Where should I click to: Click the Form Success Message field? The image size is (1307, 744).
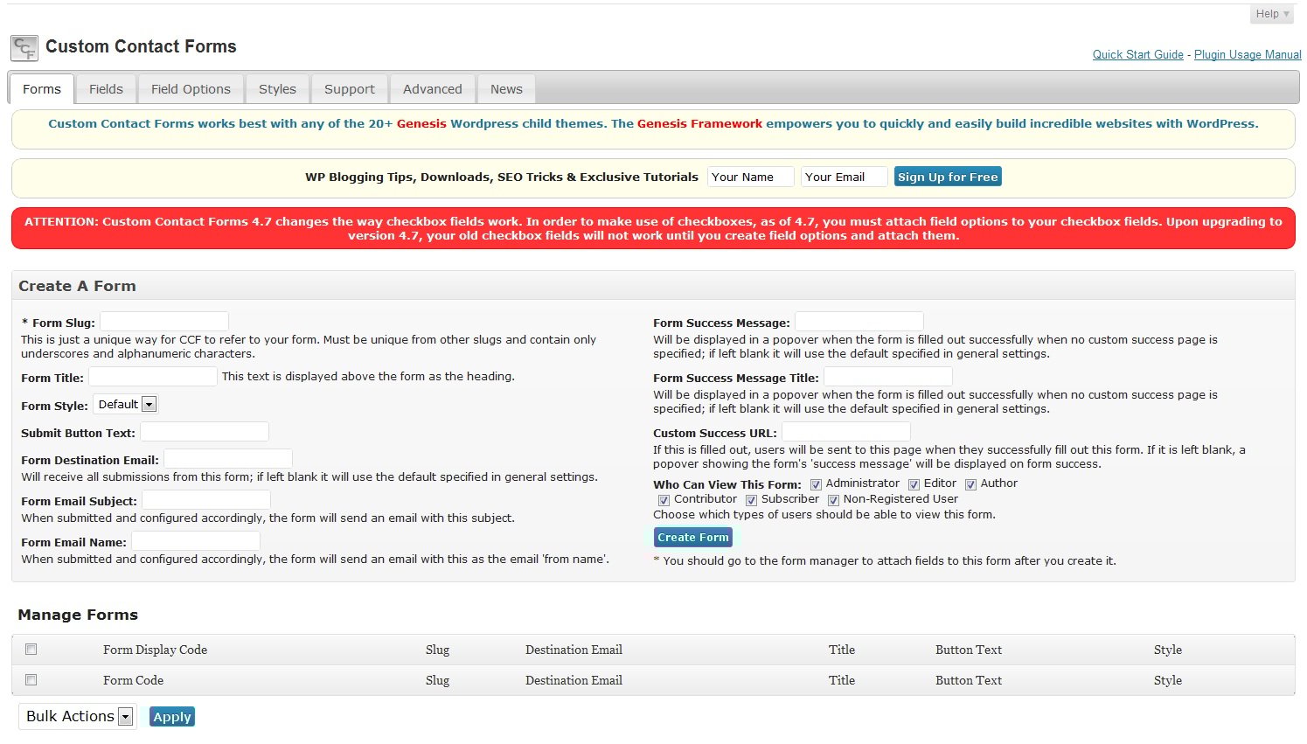click(859, 321)
